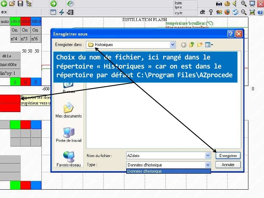Select curve n°5 cell
Viewport: 264px width, 198px height.
pos(25,39)
